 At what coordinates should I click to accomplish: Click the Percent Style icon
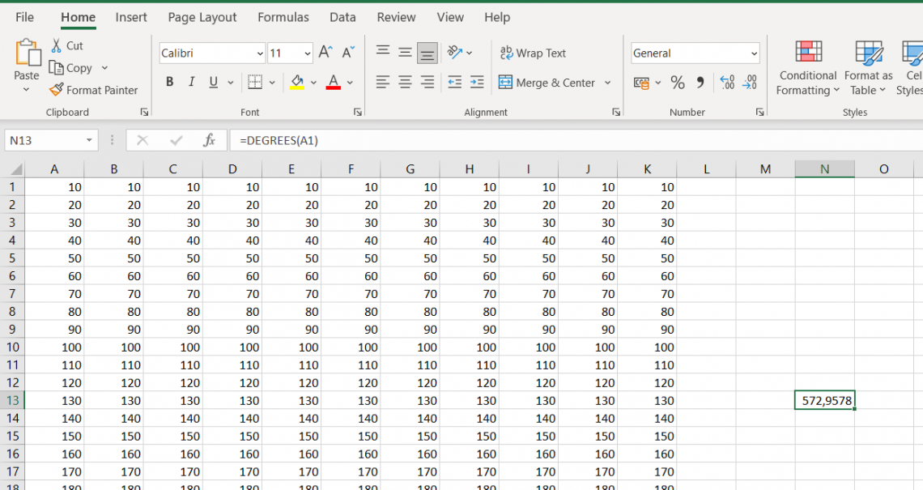[678, 82]
